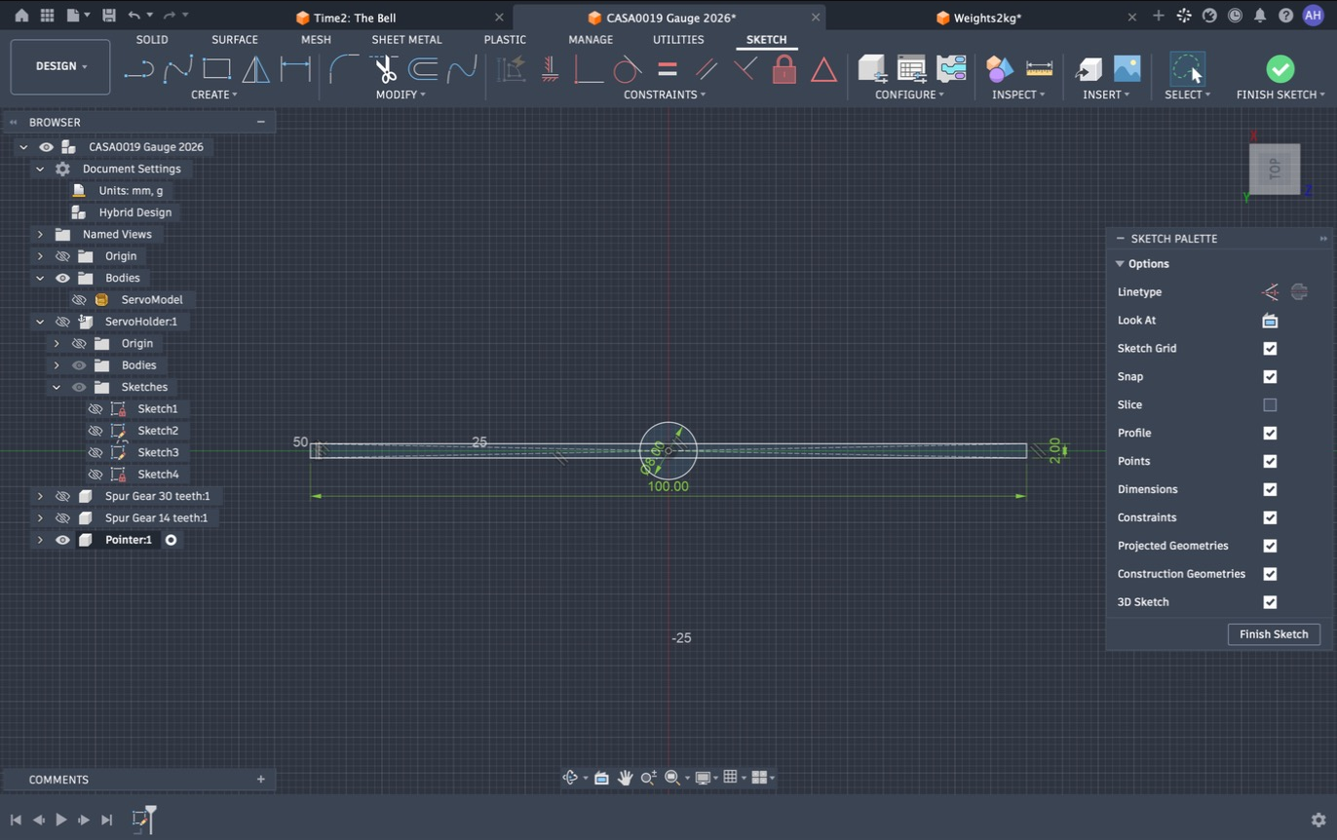Screen dimensions: 1337x840
Task: Select the Line tool in Create
Action: tap(138, 69)
